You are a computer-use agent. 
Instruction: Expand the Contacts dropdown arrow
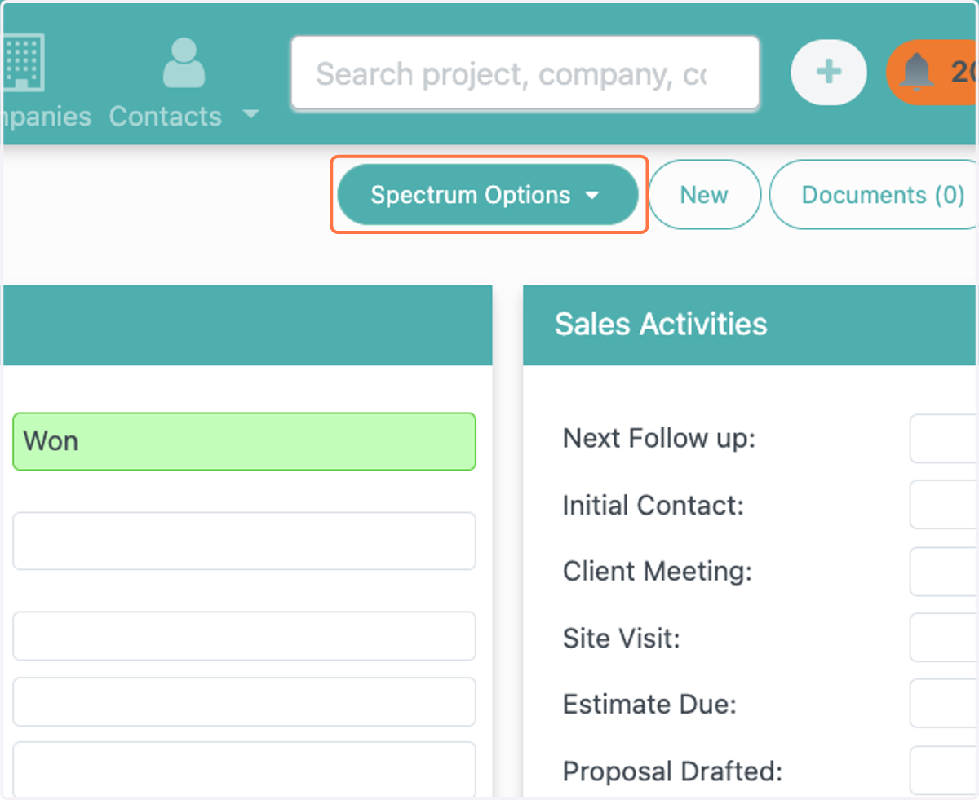click(x=250, y=114)
